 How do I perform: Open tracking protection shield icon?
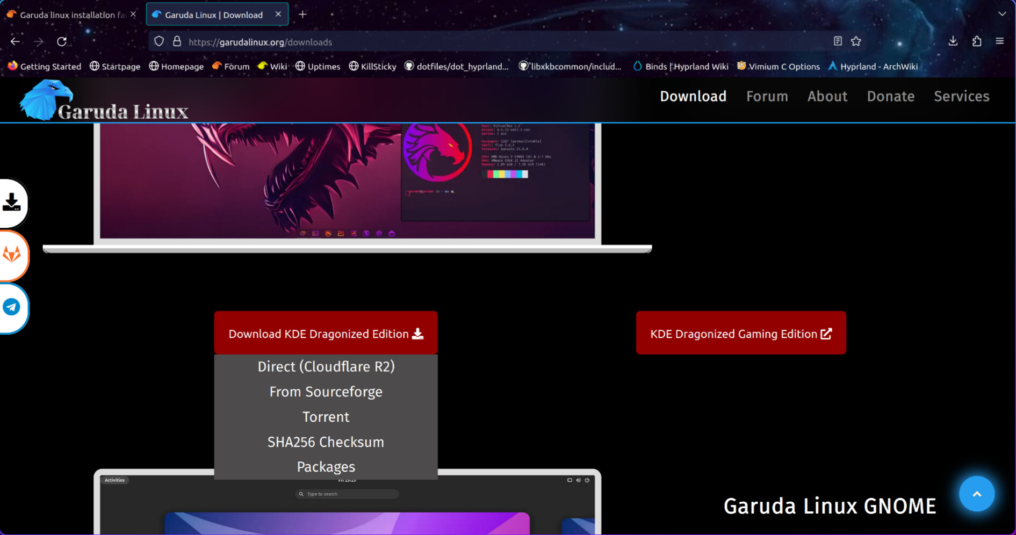(159, 41)
